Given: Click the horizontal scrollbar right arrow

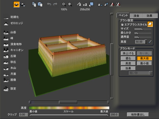Looking at the screenshot, I should tap(108, 102).
